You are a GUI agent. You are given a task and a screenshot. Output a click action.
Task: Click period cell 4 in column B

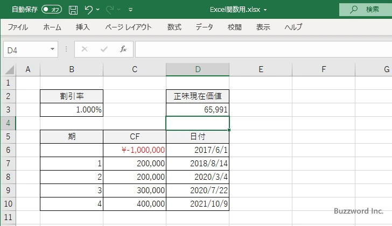click(72, 204)
